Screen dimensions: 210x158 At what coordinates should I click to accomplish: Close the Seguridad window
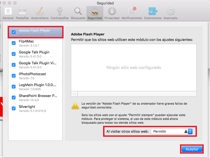[4, 3]
